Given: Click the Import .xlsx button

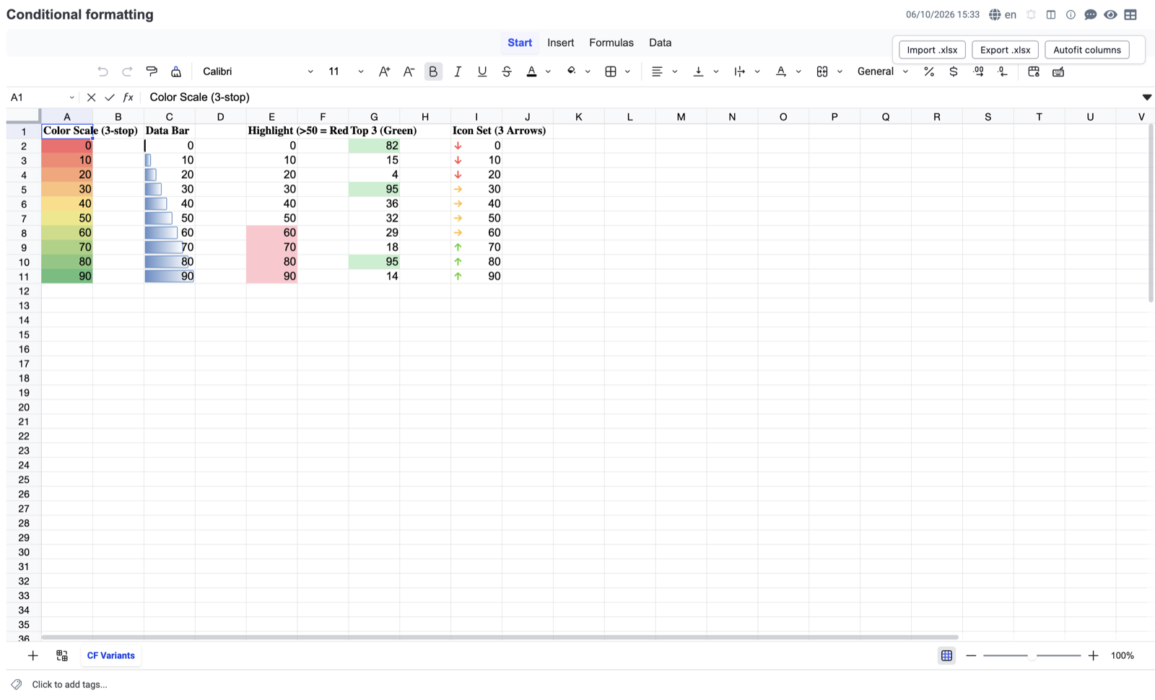Looking at the screenshot, I should coord(932,50).
